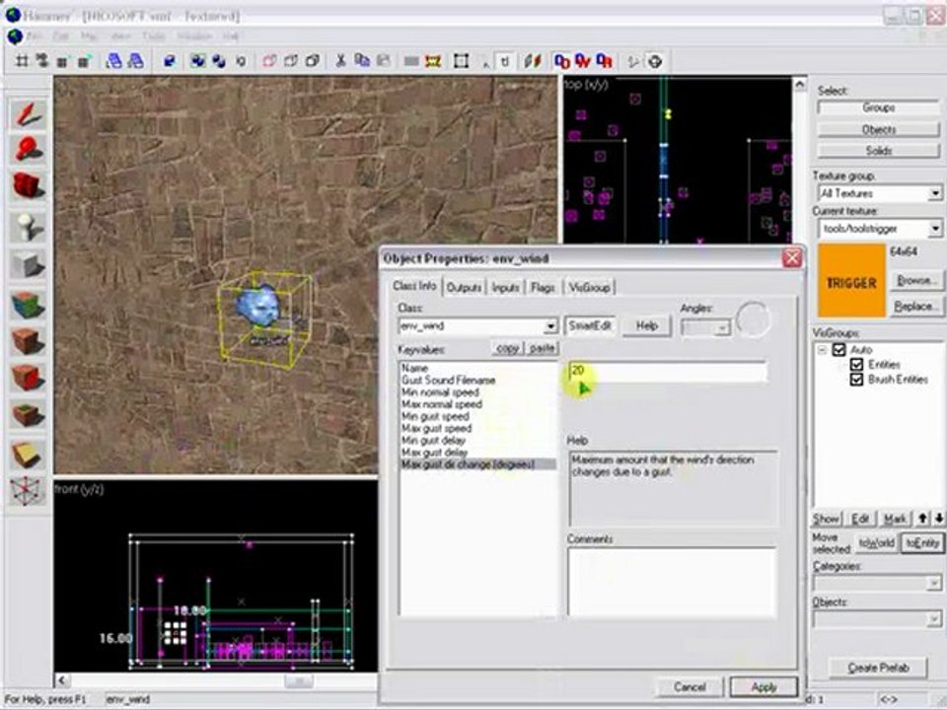
Task: Pick the Camera tool
Action: click(x=28, y=187)
